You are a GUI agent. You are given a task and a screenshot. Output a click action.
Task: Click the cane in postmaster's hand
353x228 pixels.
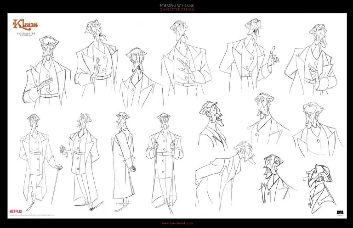56,184
